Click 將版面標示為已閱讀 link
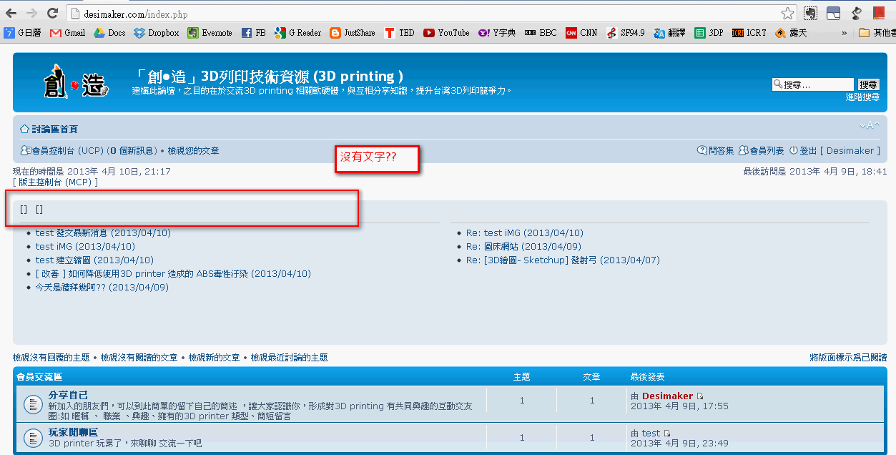Viewport: 896px width, 455px height. click(848, 357)
